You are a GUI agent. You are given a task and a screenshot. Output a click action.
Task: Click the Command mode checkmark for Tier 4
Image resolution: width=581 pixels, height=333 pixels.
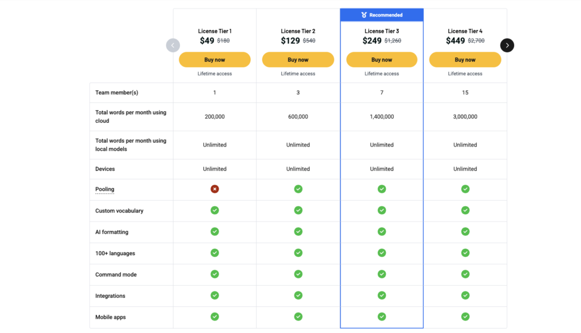(465, 274)
